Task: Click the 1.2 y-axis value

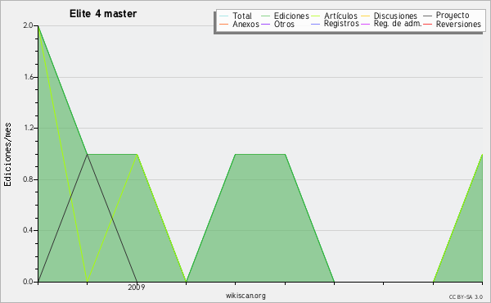Action: (29, 128)
